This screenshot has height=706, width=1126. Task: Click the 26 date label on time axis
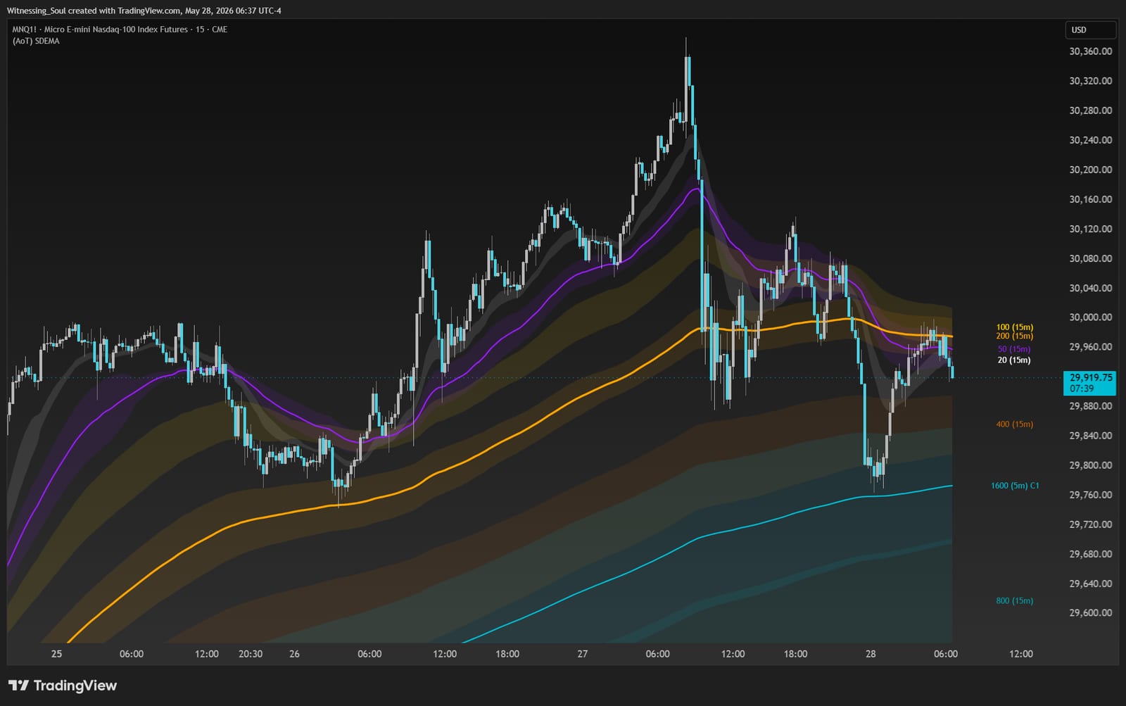pos(294,654)
